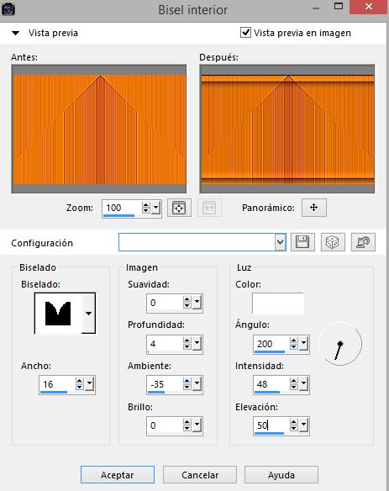
Task: Collapse the Vista previa section triangle
Action: click(x=15, y=33)
